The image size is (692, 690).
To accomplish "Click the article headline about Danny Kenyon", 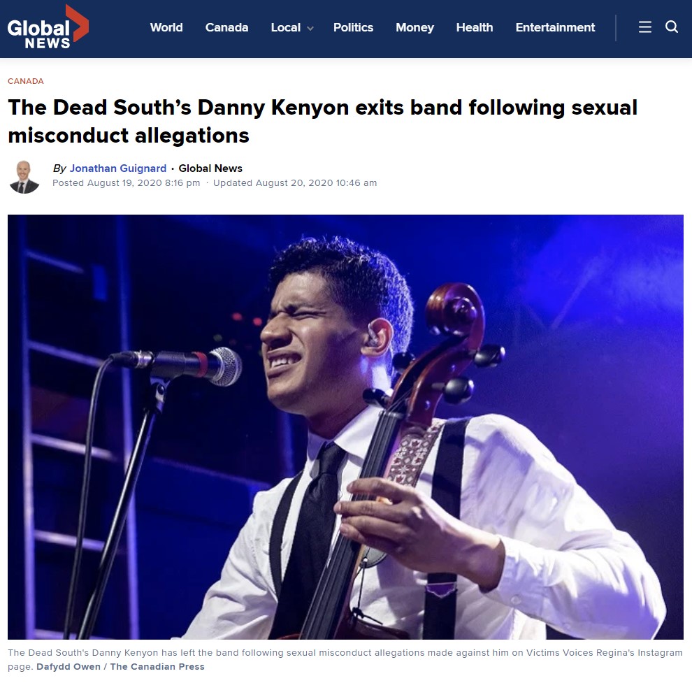I will pos(323,121).
